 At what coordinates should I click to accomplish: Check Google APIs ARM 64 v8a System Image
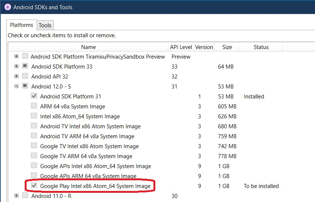click(x=34, y=175)
